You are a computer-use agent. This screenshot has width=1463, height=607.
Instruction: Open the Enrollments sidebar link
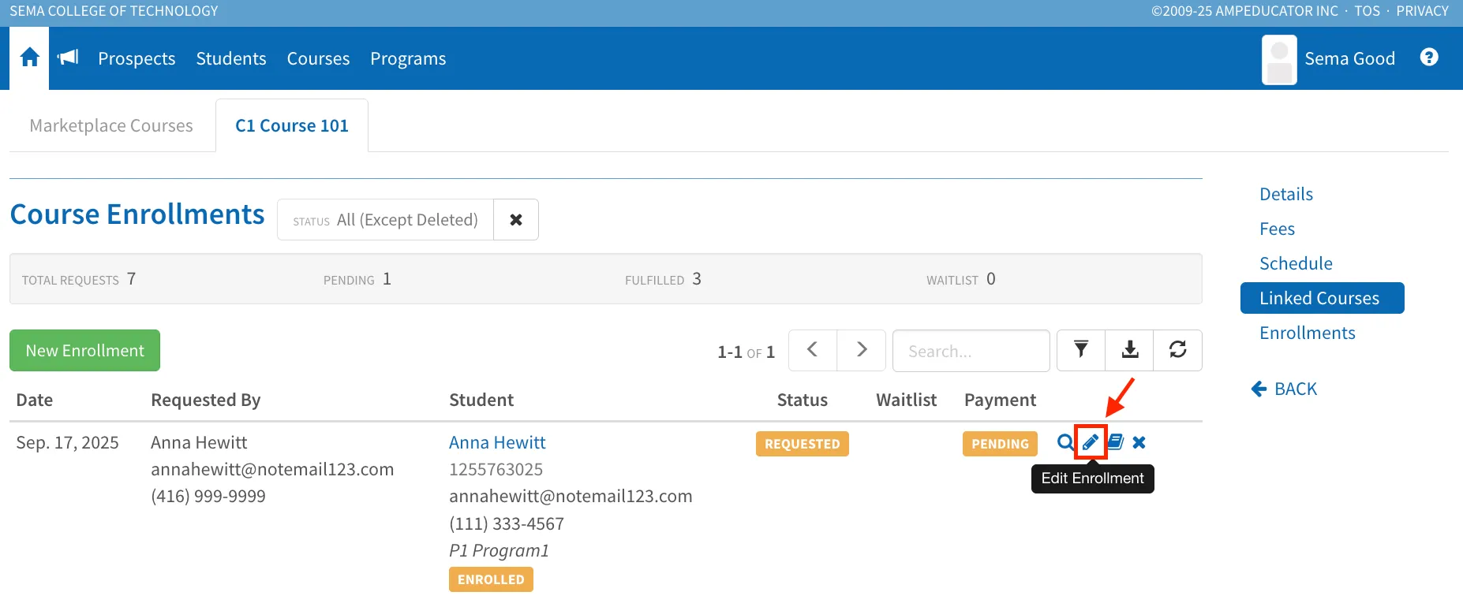pos(1308,333)
